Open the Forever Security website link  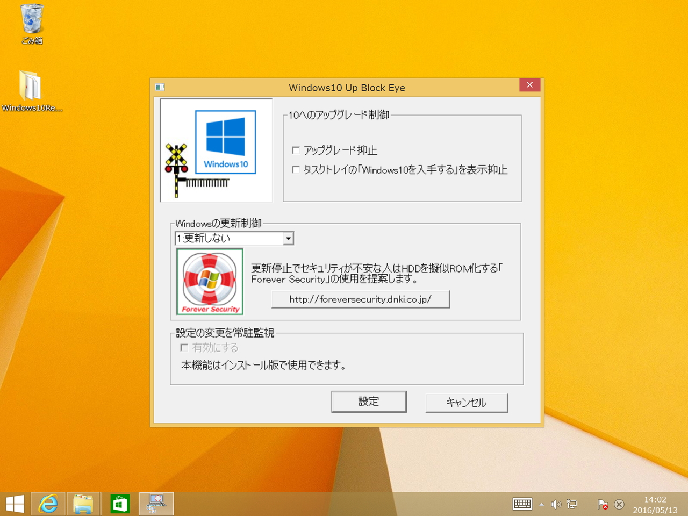coord(361,299)
